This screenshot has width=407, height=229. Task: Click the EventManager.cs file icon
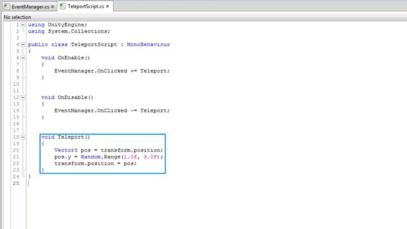7,7
